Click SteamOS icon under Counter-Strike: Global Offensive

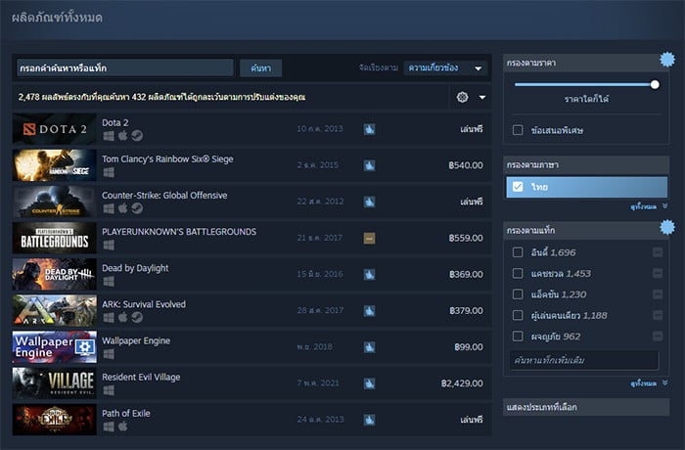coord(137,208)
